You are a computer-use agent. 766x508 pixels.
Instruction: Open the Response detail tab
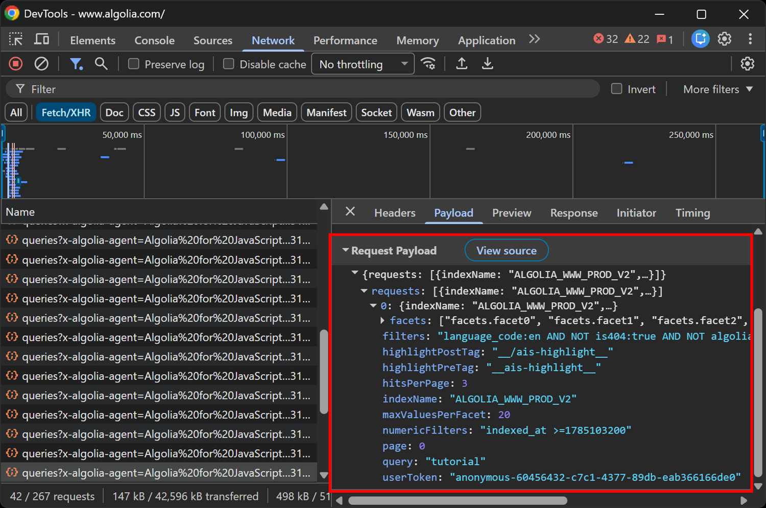(x=574, y=212)
